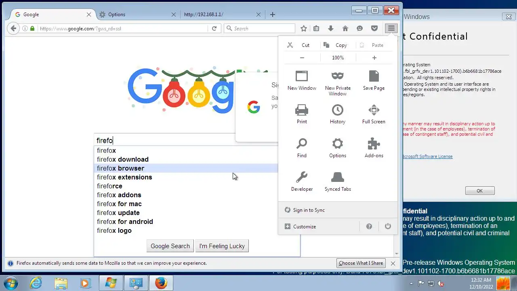Select the 'firefox for android' suggestion
The height and width of the screenshot is (291, 517).
(186, 221)
